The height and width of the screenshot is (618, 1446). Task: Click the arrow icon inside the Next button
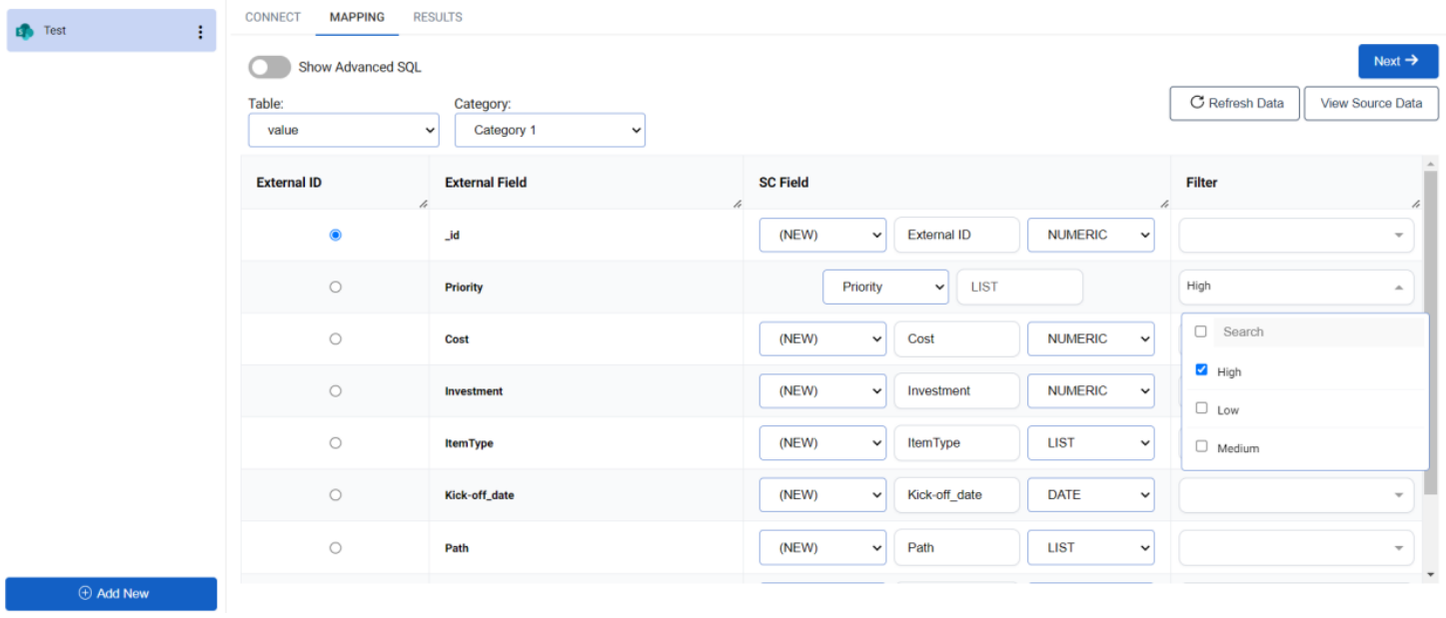(x=1413, y=61)
